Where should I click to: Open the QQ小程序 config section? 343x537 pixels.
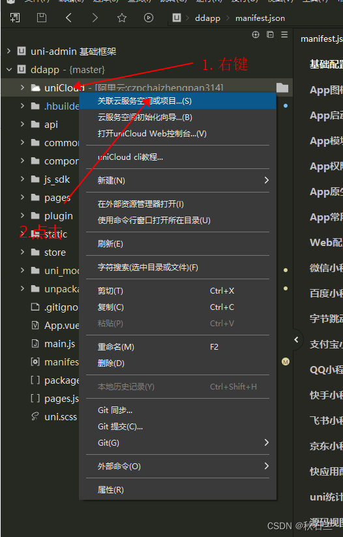click(x=326, y=370)
